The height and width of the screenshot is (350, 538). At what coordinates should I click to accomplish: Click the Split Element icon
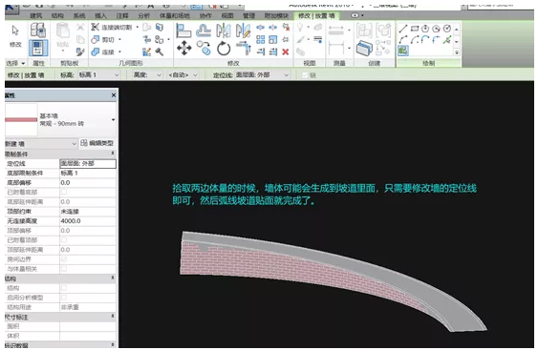click(261, 27)
